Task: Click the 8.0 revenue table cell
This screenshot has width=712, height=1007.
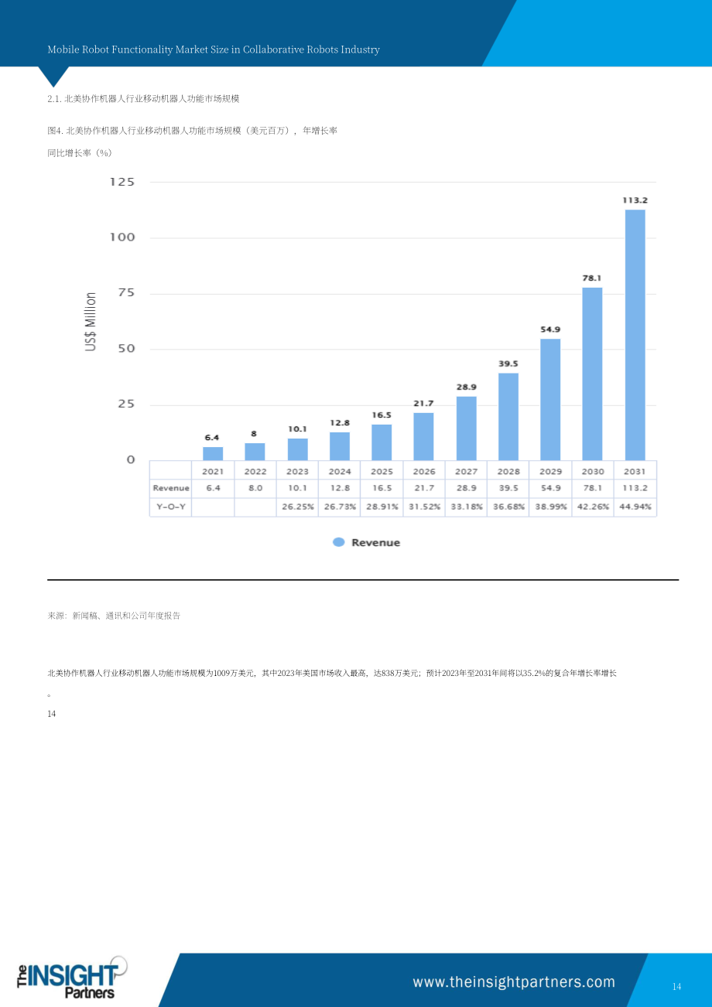Action: pyautogui.click(x=255, y=489)
